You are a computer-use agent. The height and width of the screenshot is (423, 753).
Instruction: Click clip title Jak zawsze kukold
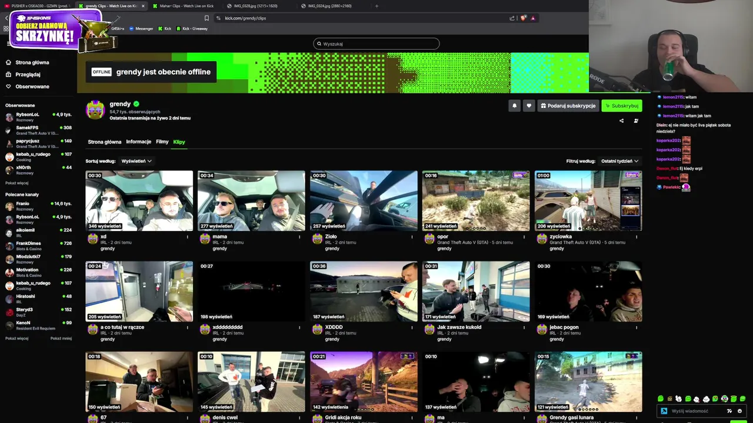459,327
